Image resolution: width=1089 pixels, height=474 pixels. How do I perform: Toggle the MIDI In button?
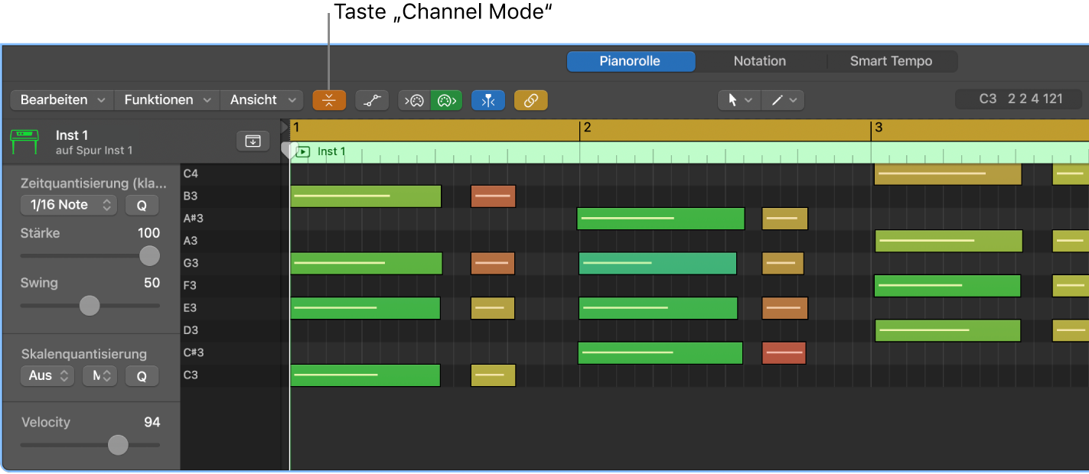pos(414,100)
